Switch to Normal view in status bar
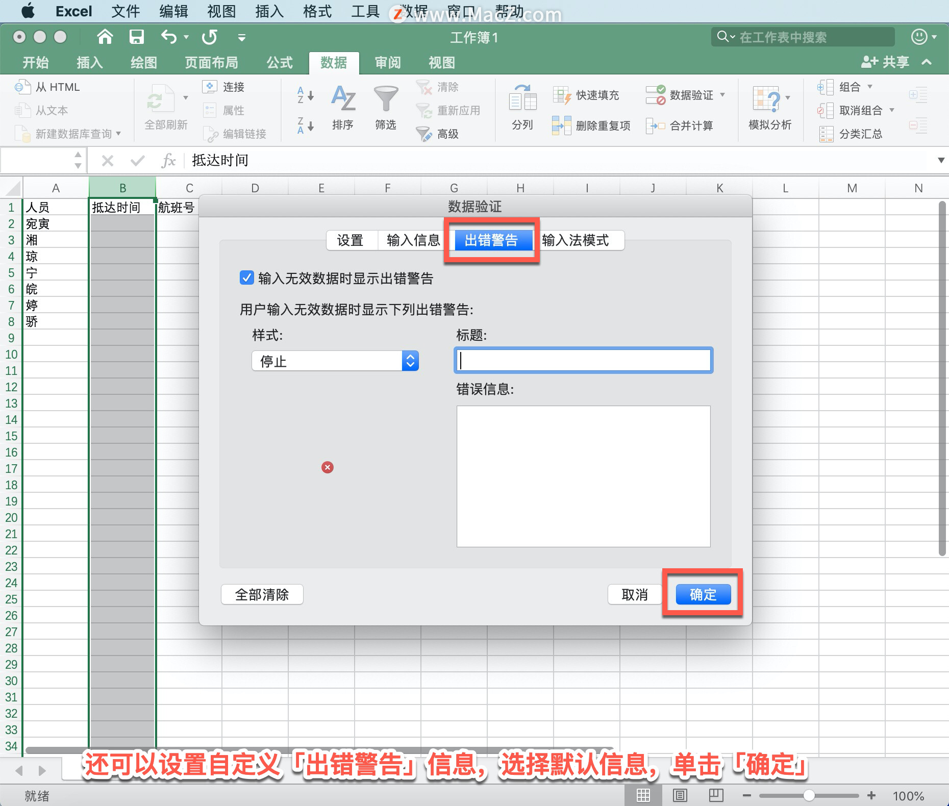The height and width of the screenshot is (806, 949). pos(643,795)
